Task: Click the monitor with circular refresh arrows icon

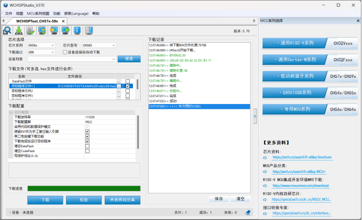Action: click(x=42, y=30)
